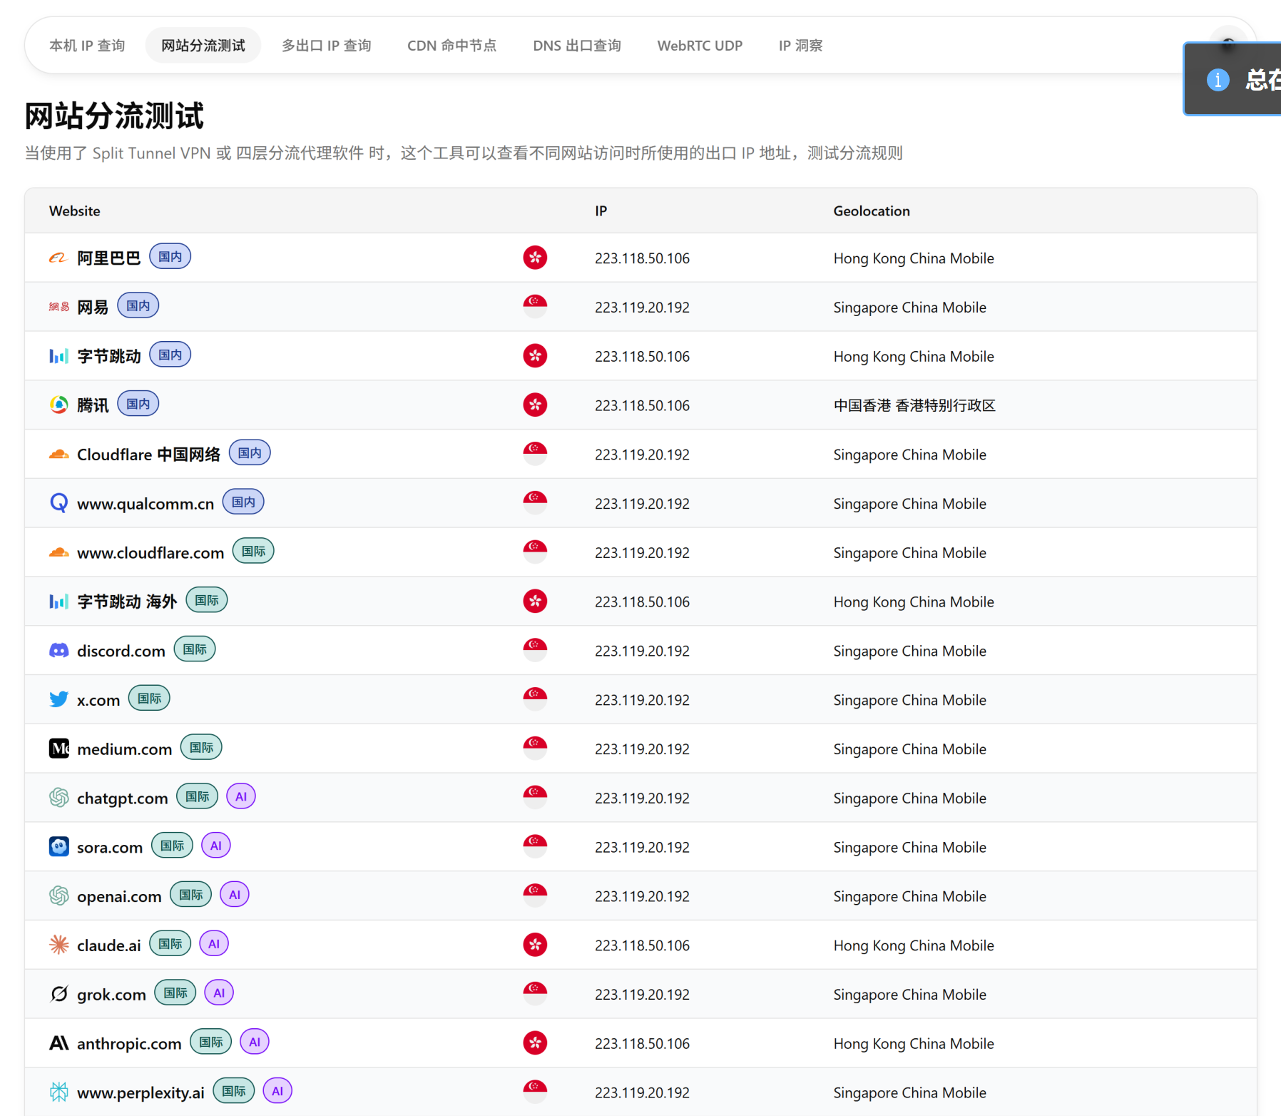This screenshot has height=1116, width=1281.
Task: Click the Hong Kong flag in the claude.ai row
Action: pyautogui.click(x=535, y=945)
